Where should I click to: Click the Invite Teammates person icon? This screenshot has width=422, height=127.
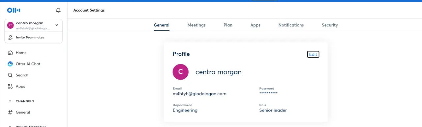coord(11,37)
